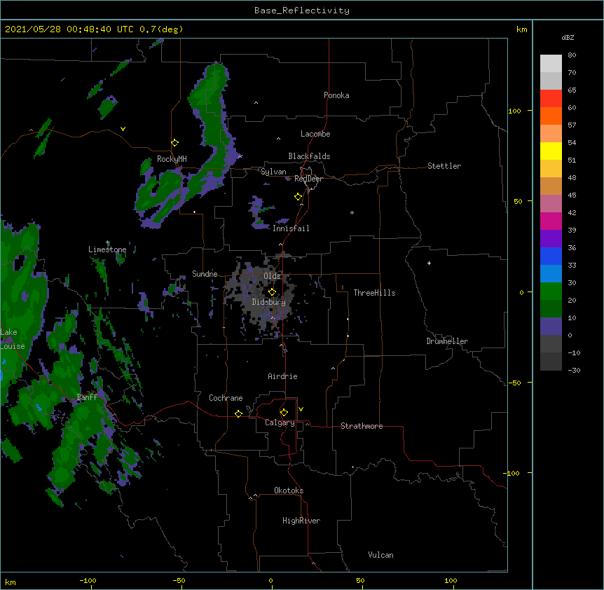Click the RockyMH label

(172, 159)
